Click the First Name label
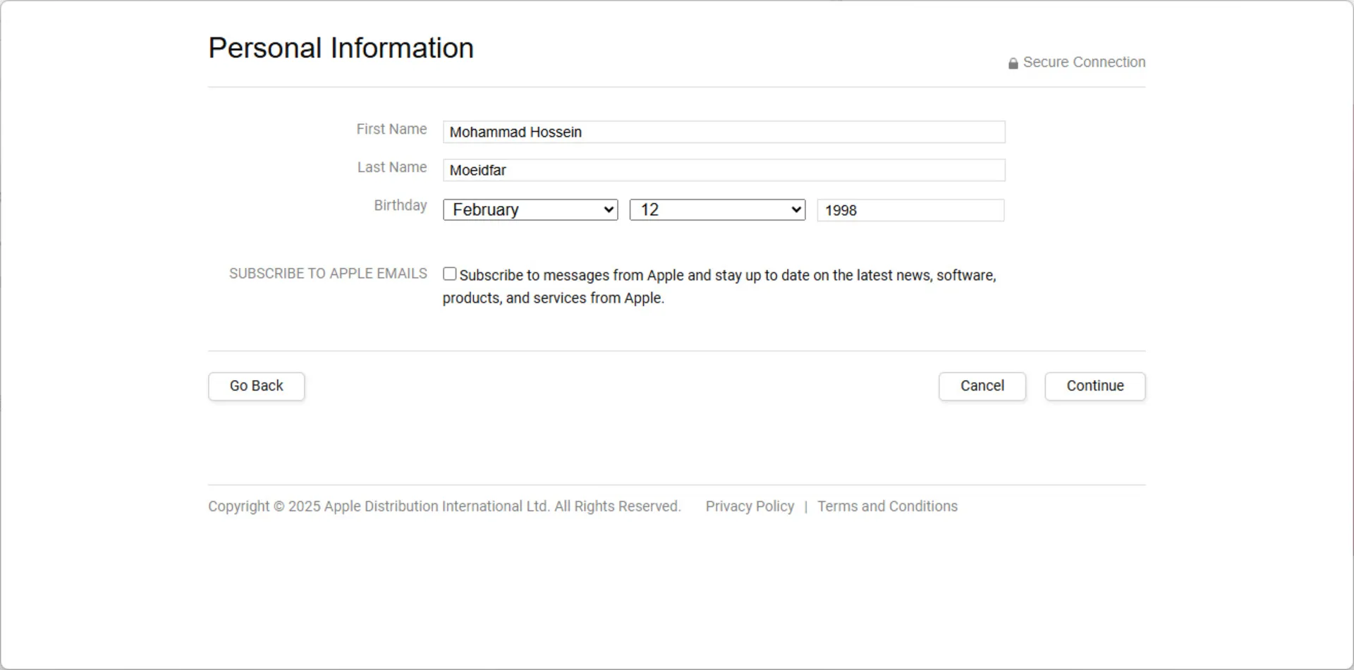Screen dimensions: 1354x670 tap(391, 129)
